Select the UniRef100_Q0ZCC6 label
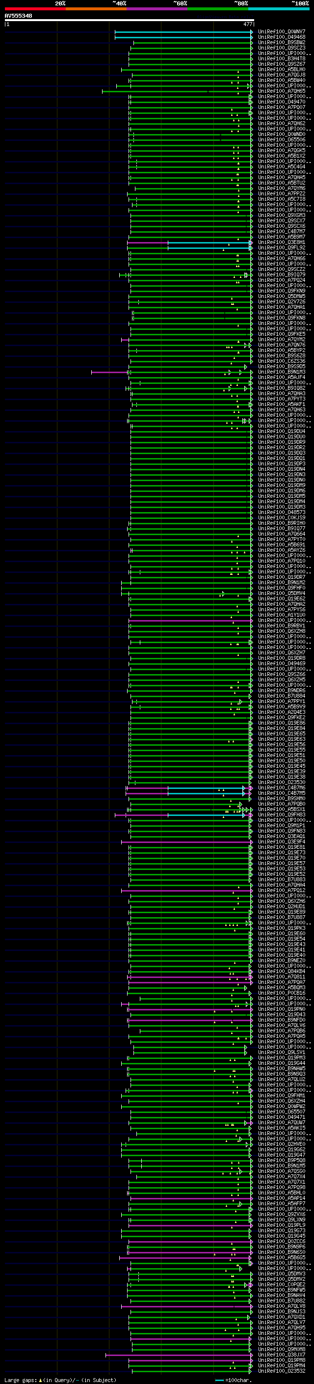Image resolution: width=314 pixels, height=1384 pixels. (281, 1241)
